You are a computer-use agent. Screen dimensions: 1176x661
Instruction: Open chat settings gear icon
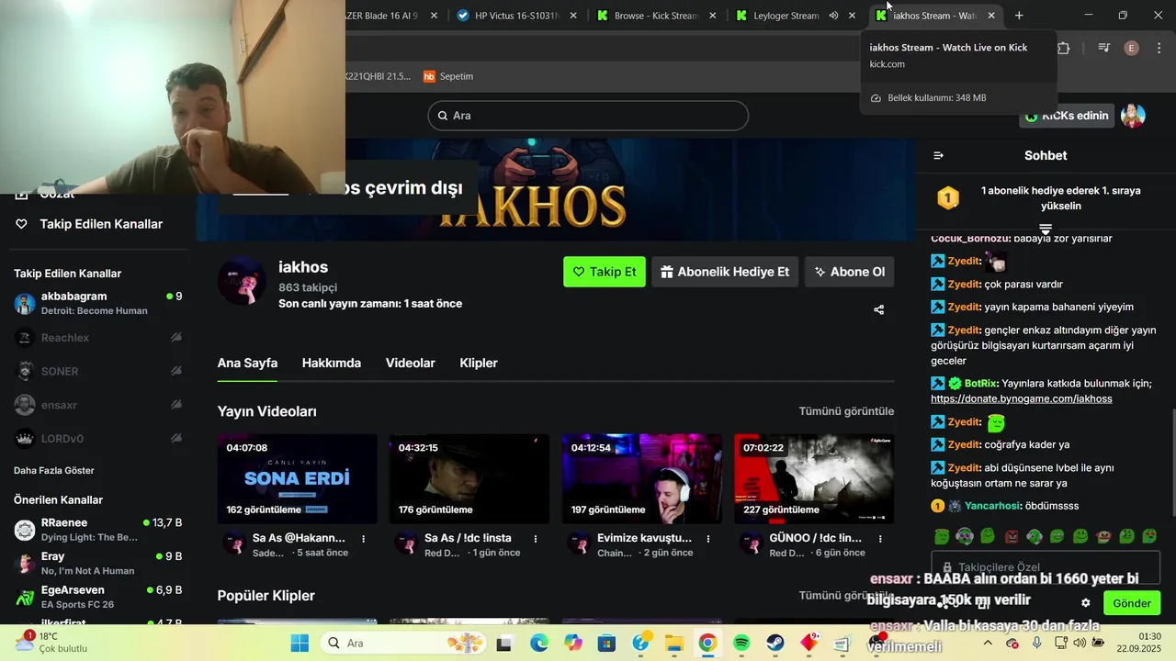(1085, 603)
